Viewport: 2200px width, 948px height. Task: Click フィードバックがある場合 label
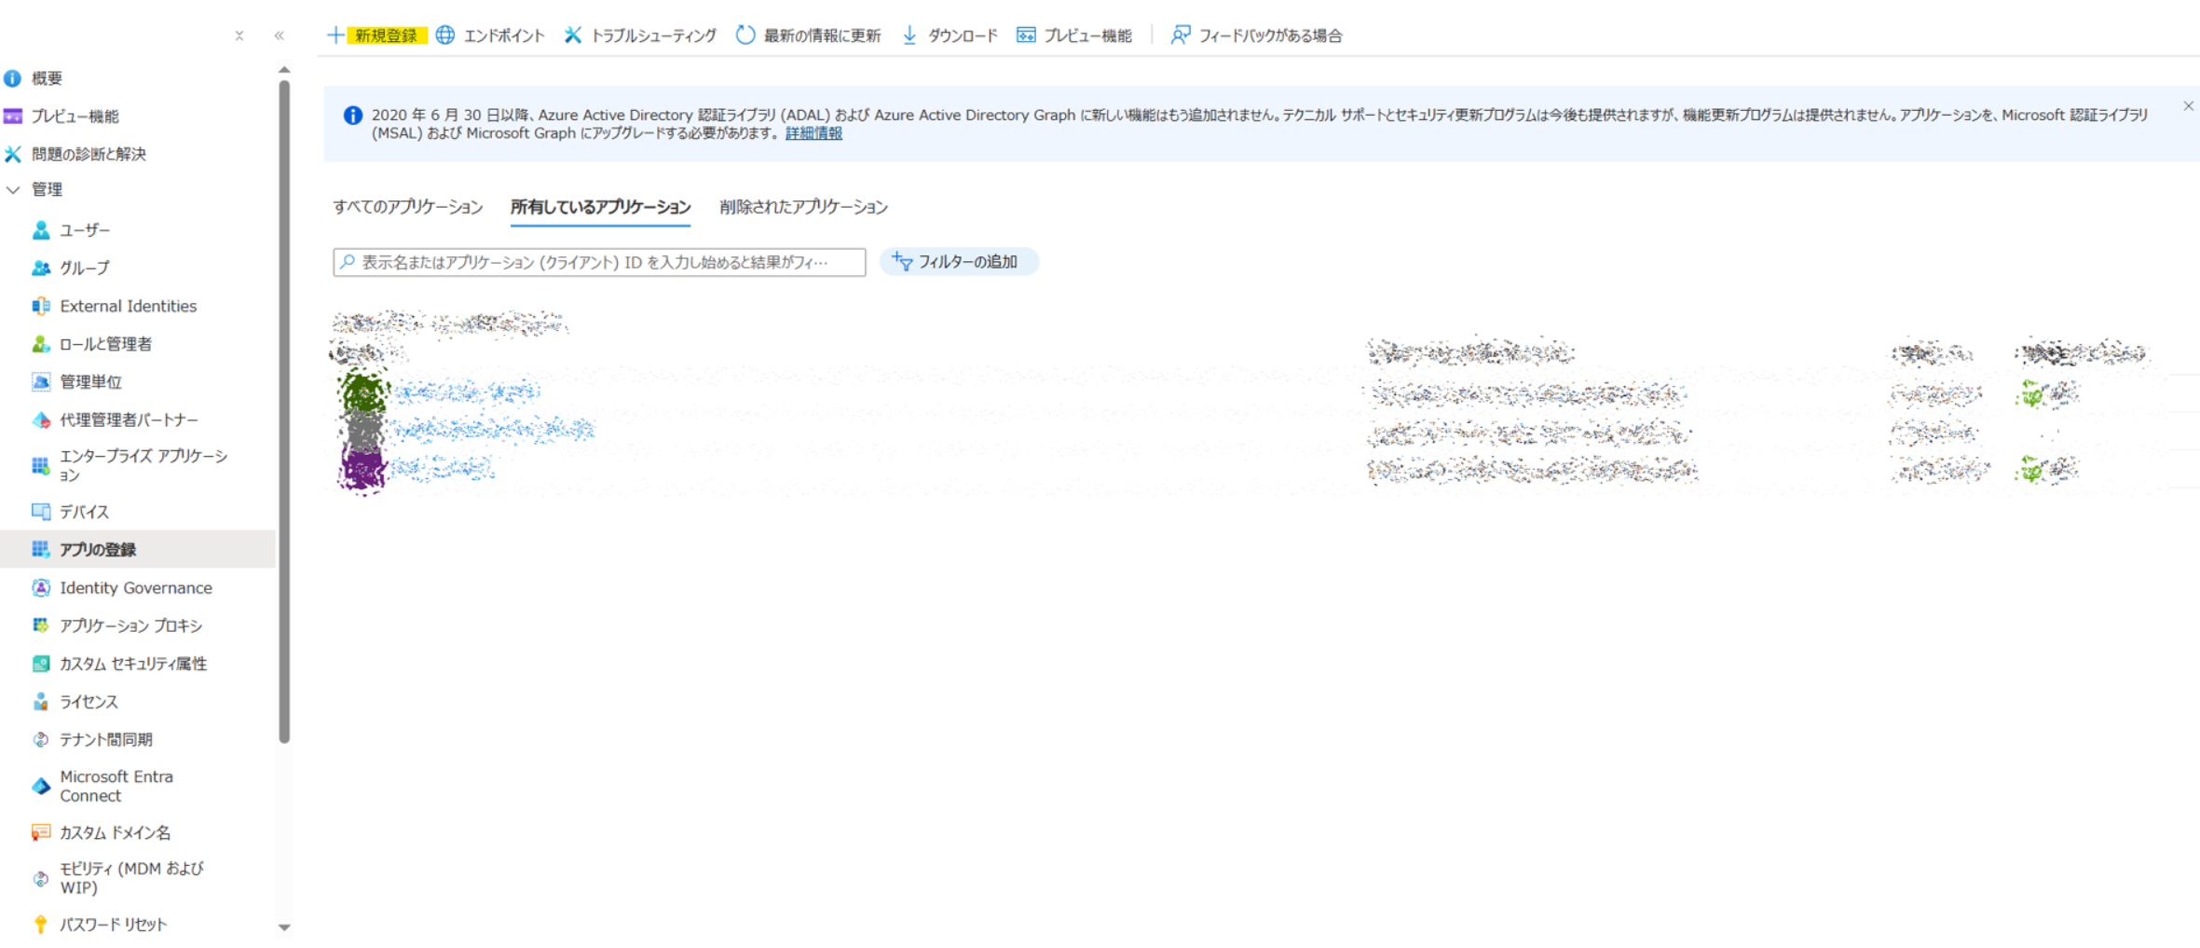click(1270, 35)
